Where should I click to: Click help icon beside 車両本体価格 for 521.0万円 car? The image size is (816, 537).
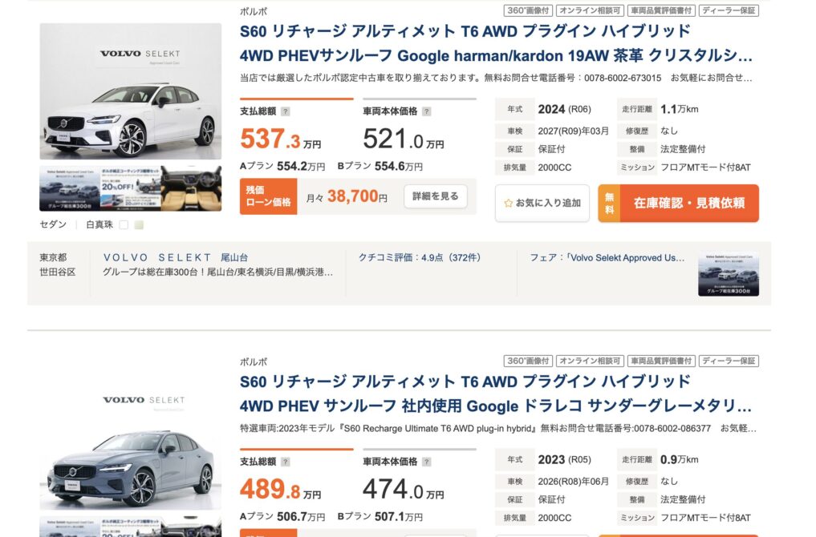[x=426, y=112]
